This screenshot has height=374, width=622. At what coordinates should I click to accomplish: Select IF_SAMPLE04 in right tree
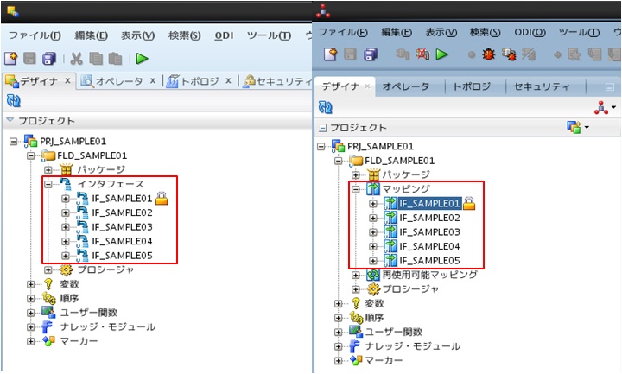429,246
